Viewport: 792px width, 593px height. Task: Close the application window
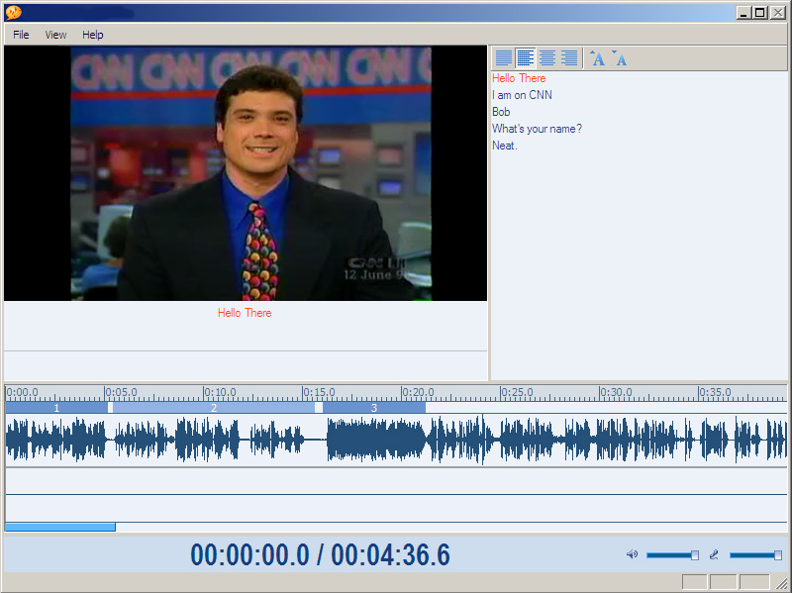(778, 13)
